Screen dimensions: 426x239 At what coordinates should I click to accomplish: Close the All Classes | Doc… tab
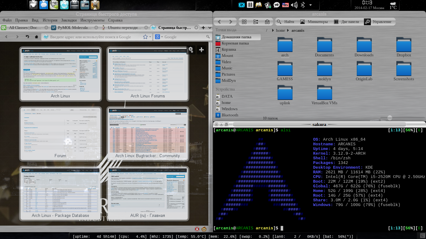click(46, 28)
